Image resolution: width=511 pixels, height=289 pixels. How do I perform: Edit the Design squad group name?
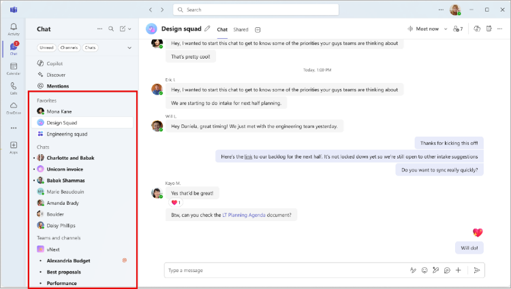[x=207, y=29]
